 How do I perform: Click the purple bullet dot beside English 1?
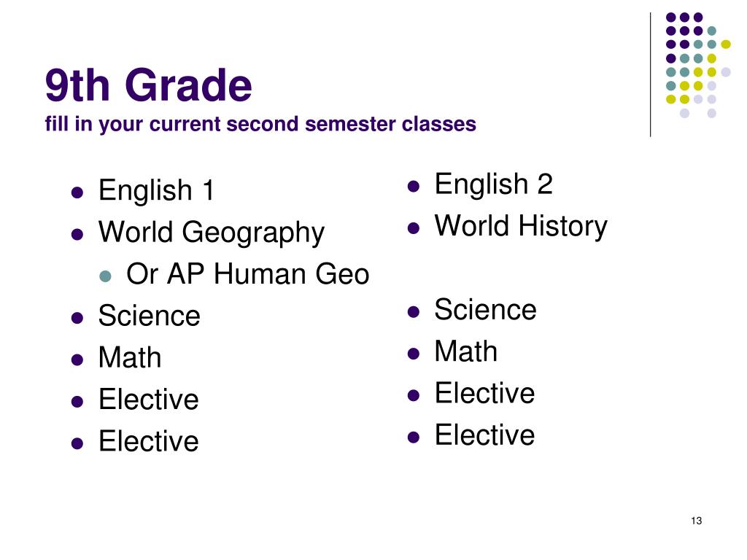pyautogui.click(x=77, y=192)
